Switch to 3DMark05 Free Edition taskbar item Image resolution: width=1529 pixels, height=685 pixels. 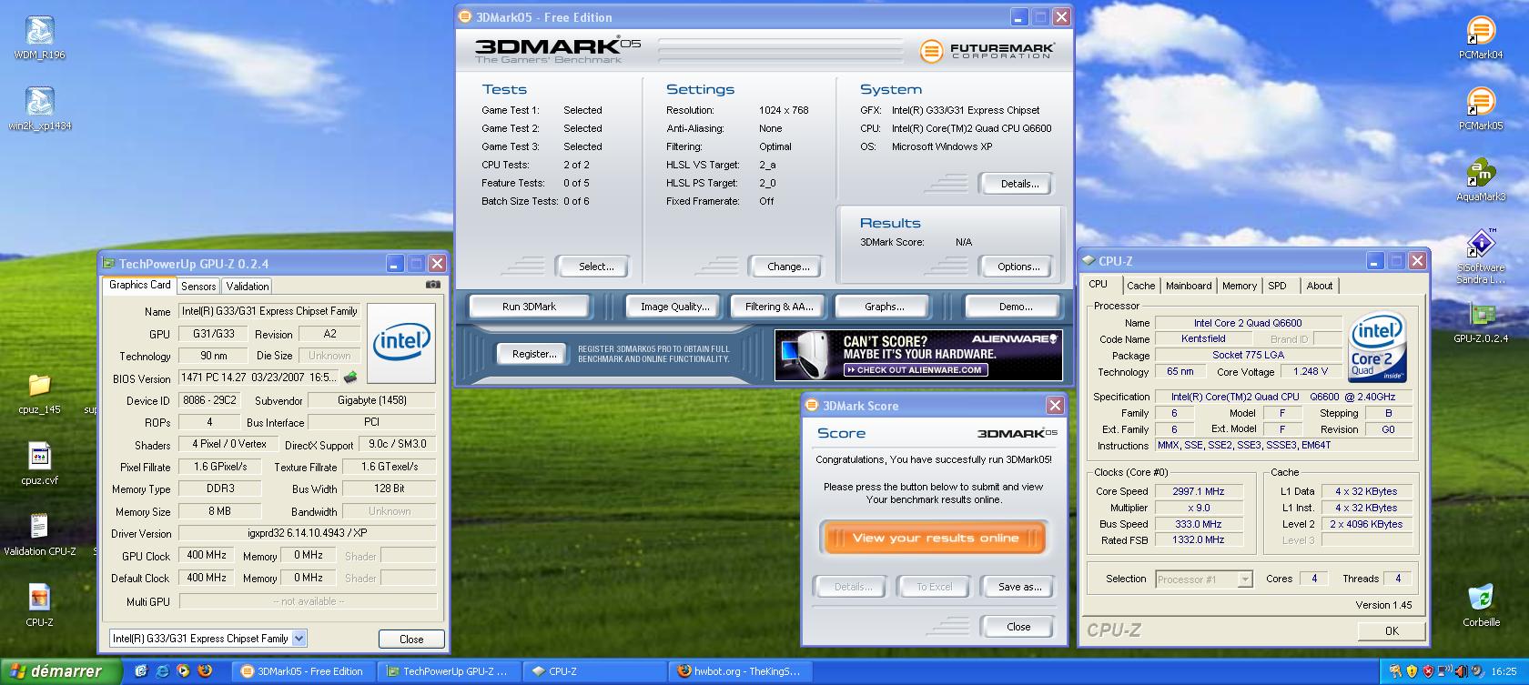pos(305,671)
